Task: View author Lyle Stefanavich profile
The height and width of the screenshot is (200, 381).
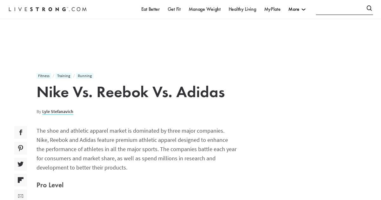Action: (58, 111)
